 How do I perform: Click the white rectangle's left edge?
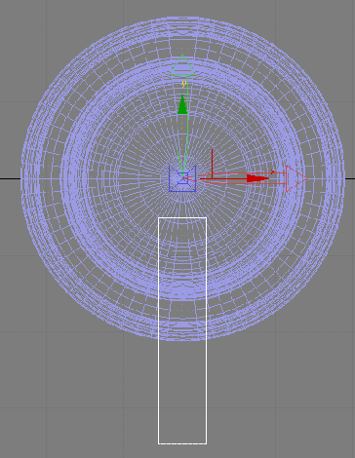point(159,330)
